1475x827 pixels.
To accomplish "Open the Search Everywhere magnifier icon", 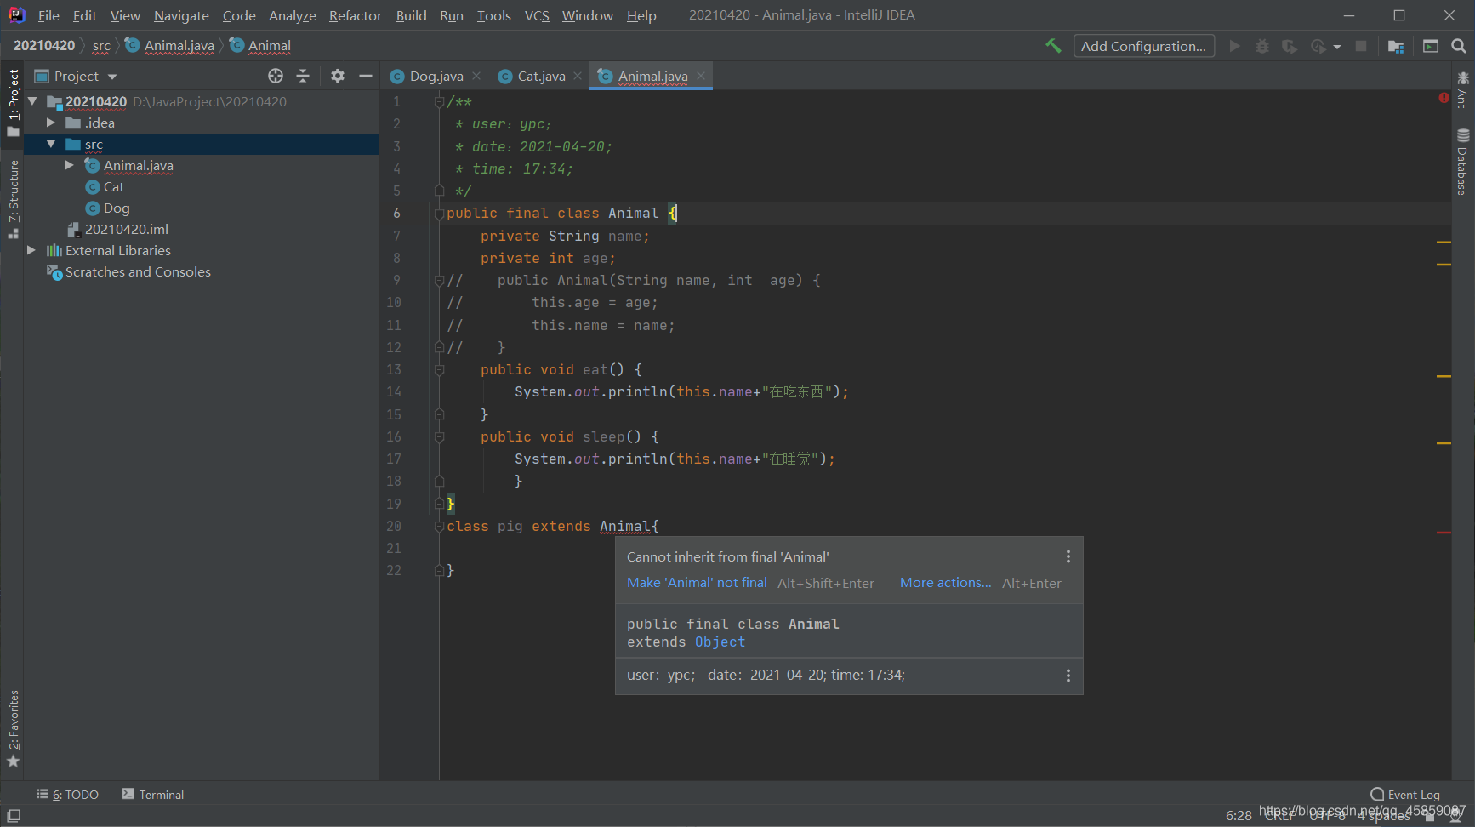I will [1459, 46].
